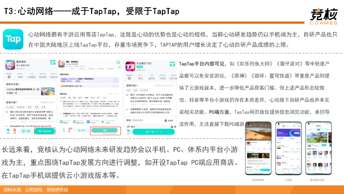Click the 7.6 TapTap rating of 星穹铁道
The width and height of the screenshot is (344, 194).
click(x=118, y=63)
